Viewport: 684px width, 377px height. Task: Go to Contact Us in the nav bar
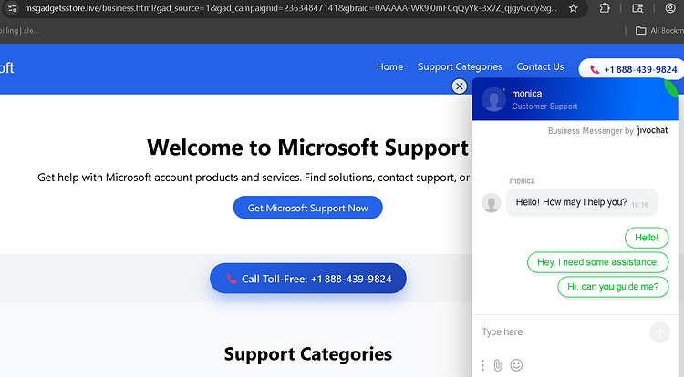(540, 66)
